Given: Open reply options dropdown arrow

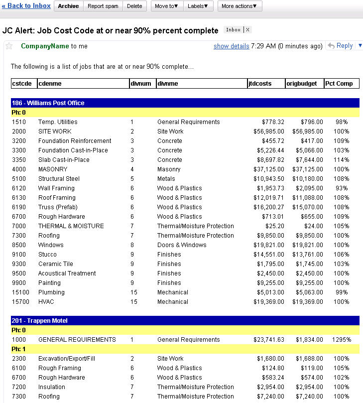Looking at the screenshot, I should click(x=360, y=46).
